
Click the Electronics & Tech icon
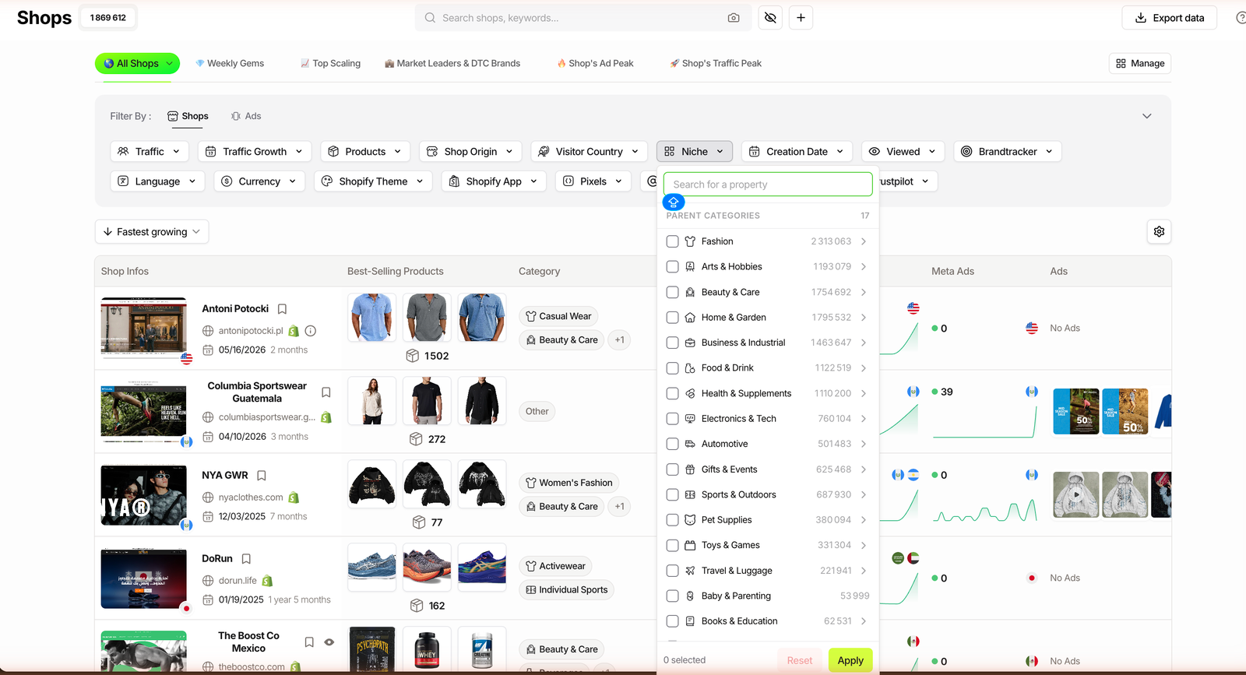[x=690, y=419]
